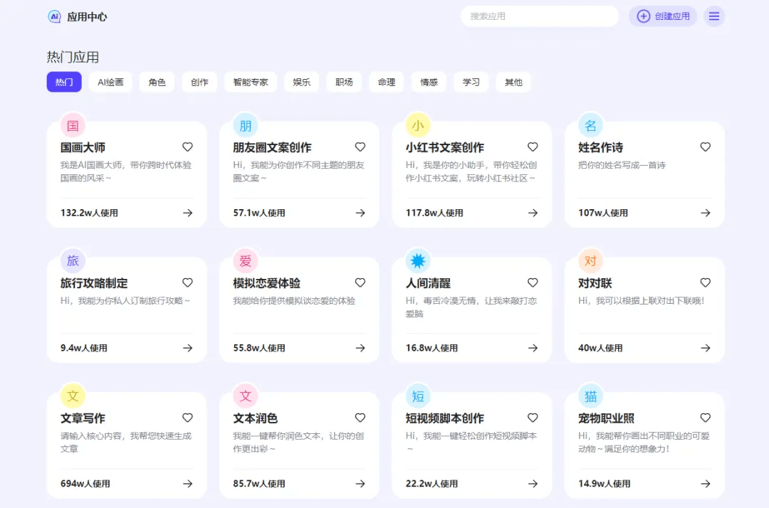Favorite the 国画大师 app
The height and width of the screenshot is (508, 769).
pyautogui.click(x=187, y=147)
